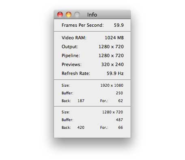Click the Pipeline resolution value
This screenshot has width=185, height=160.
(x=111, y=55)
